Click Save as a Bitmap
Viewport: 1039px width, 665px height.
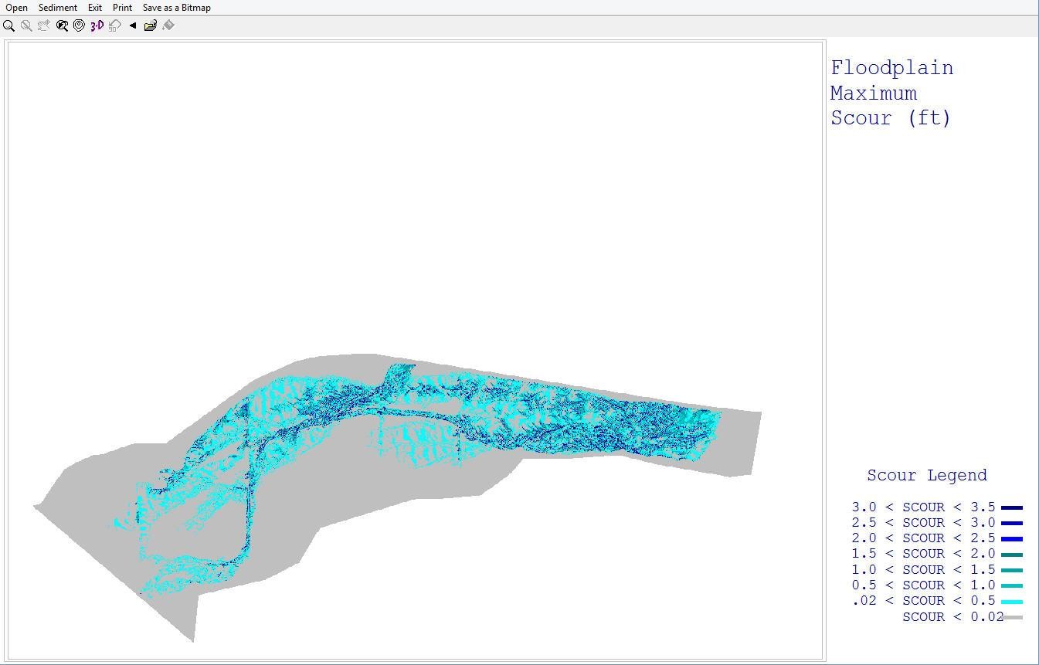[177, 8]
